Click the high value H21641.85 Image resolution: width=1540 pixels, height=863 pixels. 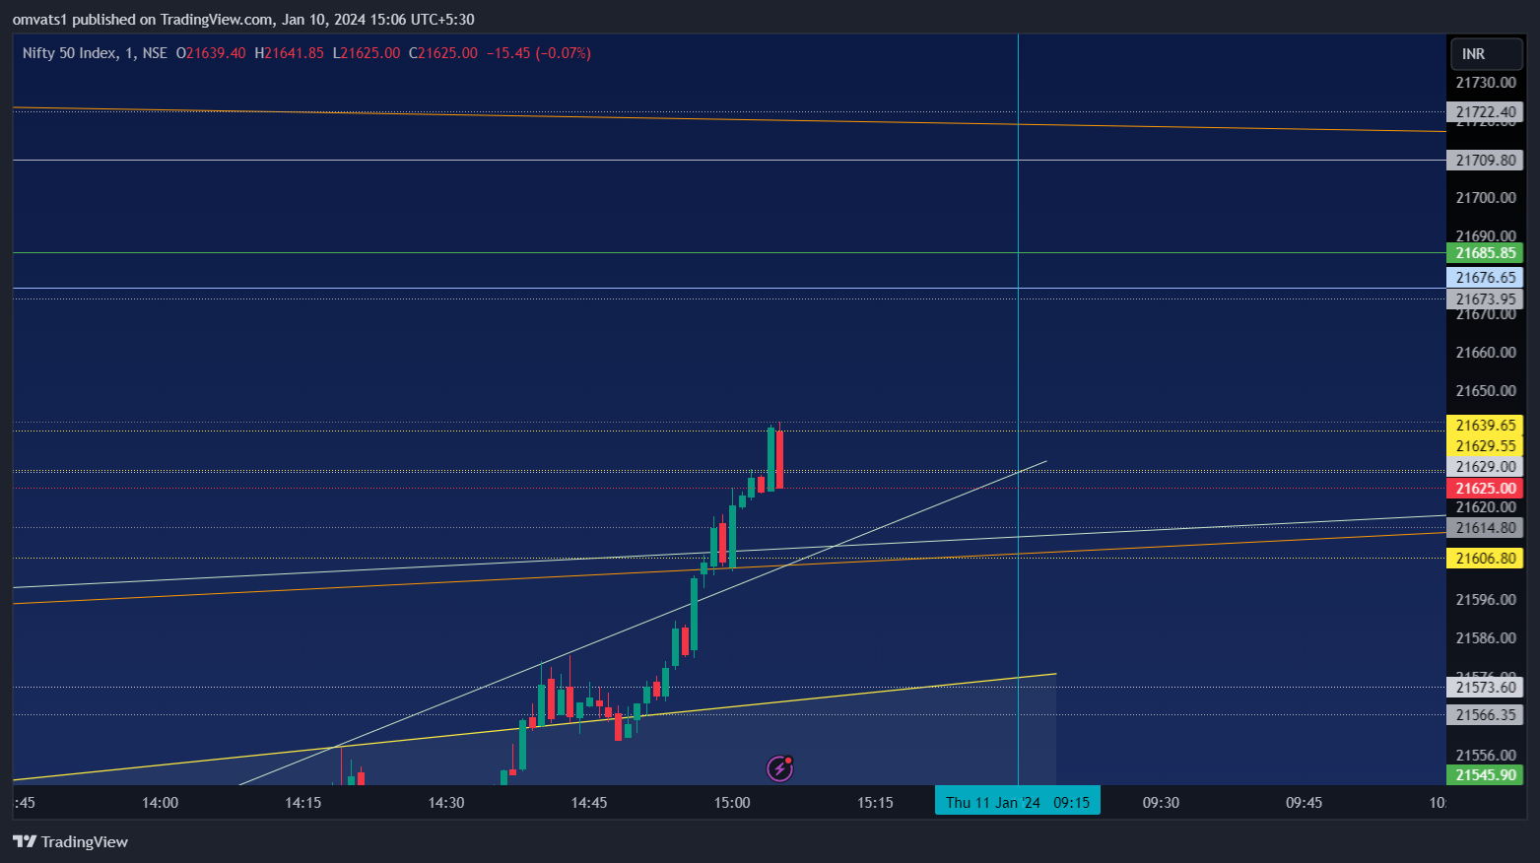[289, 53]
